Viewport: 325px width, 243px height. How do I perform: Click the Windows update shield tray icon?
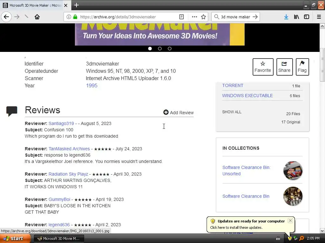[x=290, y=238]
